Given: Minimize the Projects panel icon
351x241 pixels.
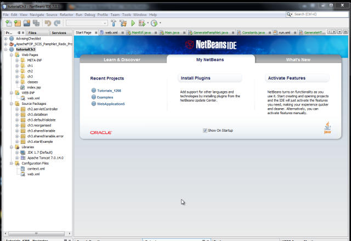Looking at the screenshot, I should point(19,33).
